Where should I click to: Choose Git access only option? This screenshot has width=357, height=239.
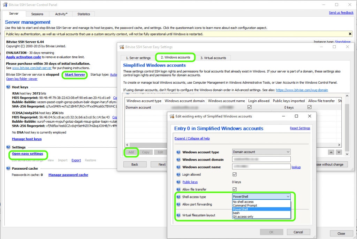(x=261, y=217)
